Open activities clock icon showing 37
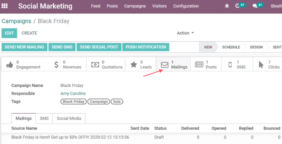The height and width of the screenshot is (144, 282). click(240, 6)
